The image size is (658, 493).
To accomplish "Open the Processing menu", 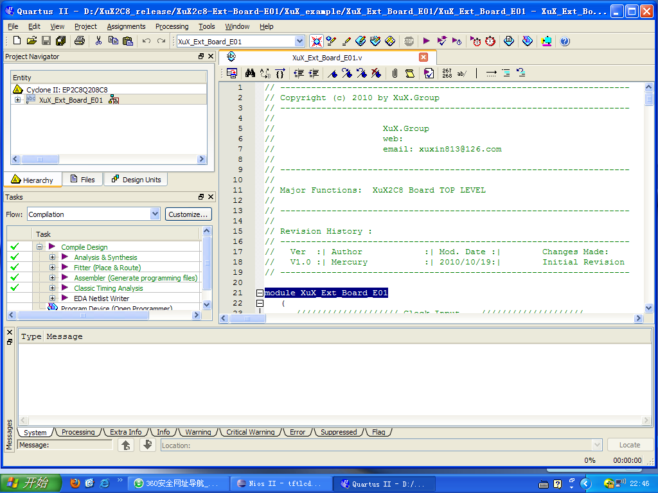I will click(172, 26).
